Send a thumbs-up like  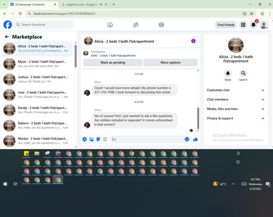(x=195, y=139)
